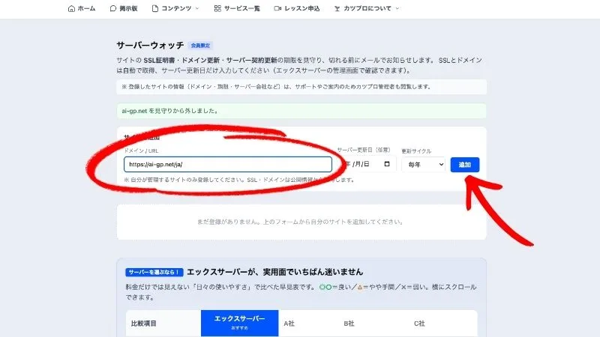Image resolution: width=600 pixels, height=337 pixels.
Task: Click the レッスン申込 video camera icon
Action: coord(277,8)
